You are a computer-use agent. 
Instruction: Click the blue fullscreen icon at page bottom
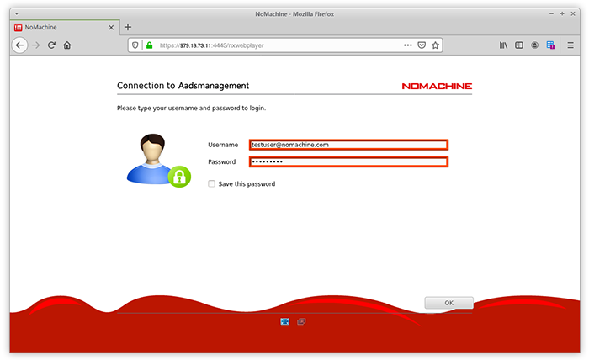click(284, 321)
